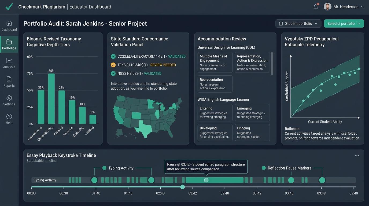Select the WIDA Emerging level card

(252, 113)
